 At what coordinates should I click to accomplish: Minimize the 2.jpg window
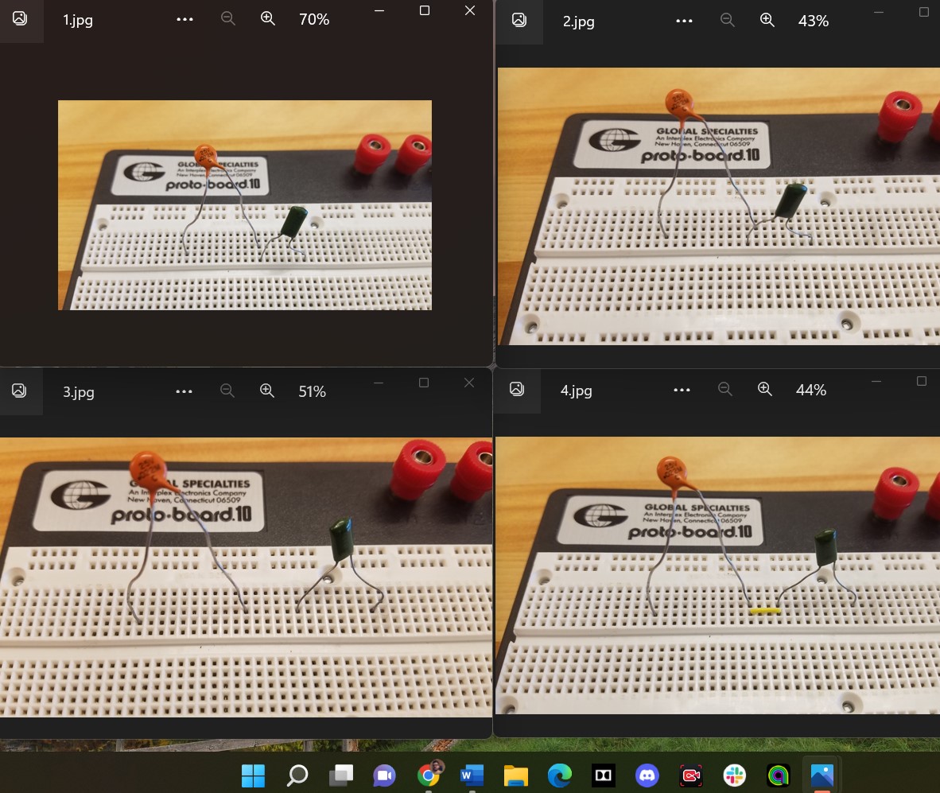click(879, 12)
